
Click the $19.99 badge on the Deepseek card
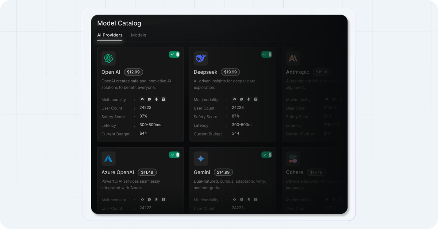click(230, 72)
